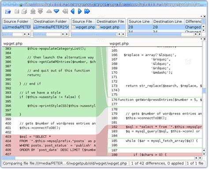Select source file wpget.php entry

83,27
